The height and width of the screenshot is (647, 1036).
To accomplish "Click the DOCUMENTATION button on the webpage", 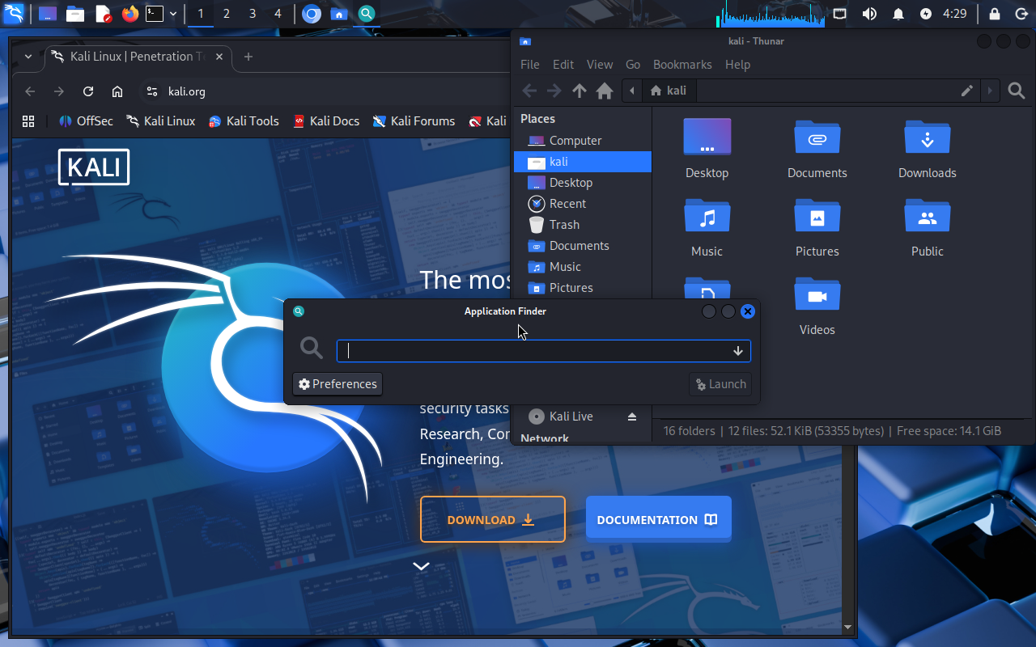I will (658, 520).
